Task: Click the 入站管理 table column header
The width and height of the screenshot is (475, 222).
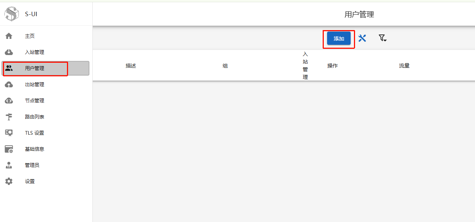Action: [x=305, y=66]
